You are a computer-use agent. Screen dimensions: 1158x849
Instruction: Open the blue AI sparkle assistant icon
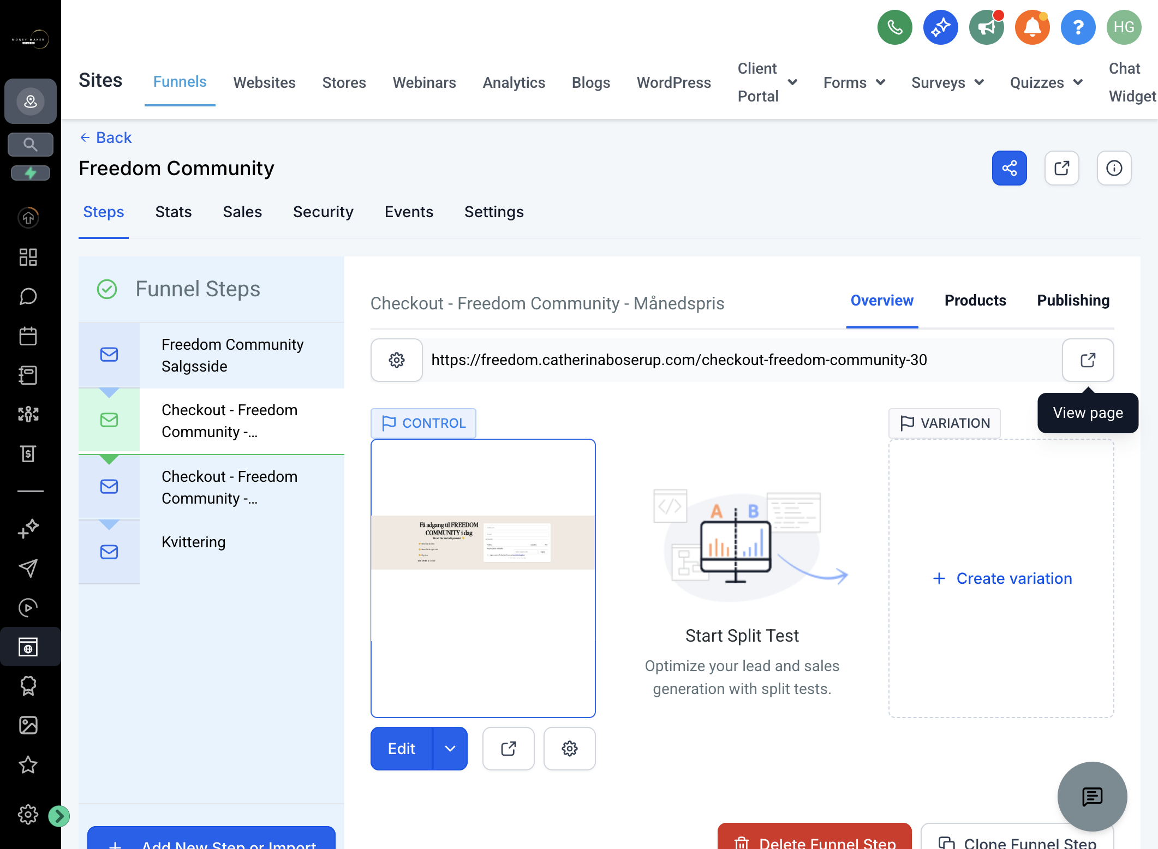pos(940,27)
